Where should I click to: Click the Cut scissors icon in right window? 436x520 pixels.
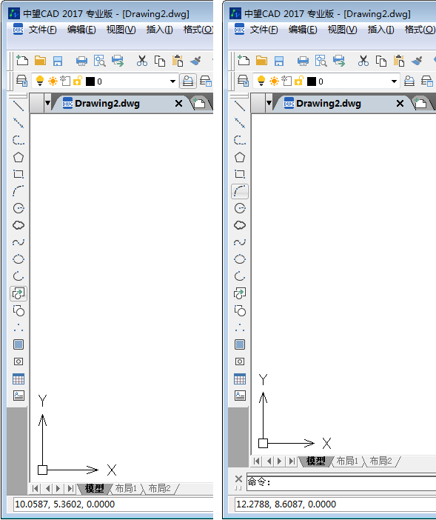(x=363, y=61)
